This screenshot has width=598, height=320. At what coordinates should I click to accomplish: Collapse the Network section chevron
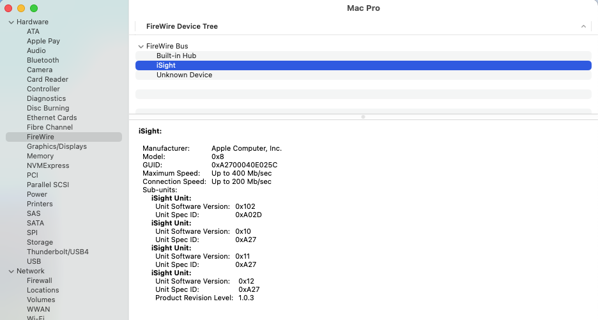11,271
